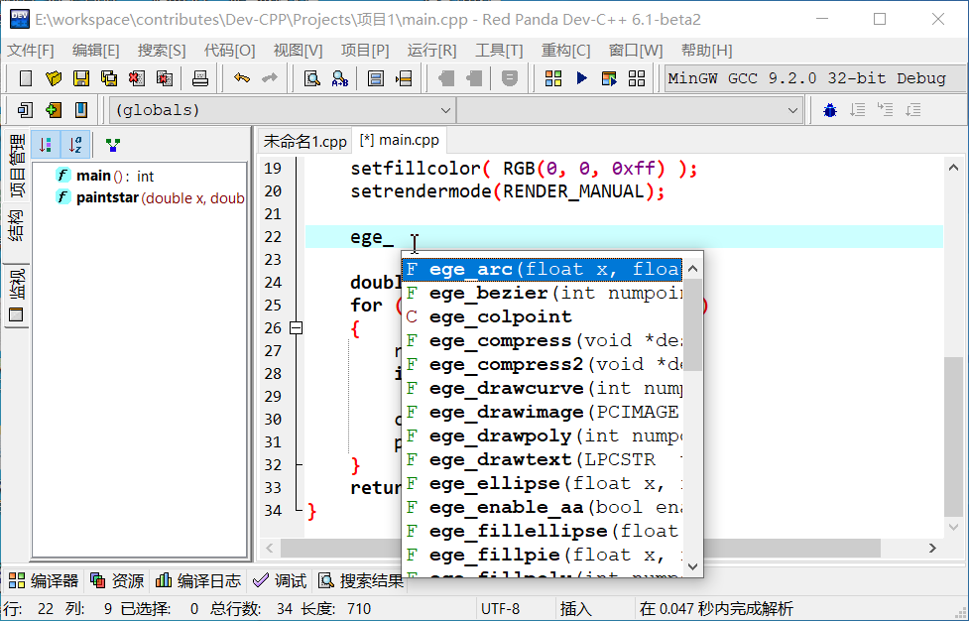
Task: Open the 工具[T] menu
Action: (499, 50)
